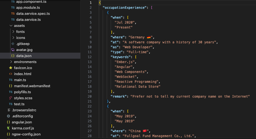Click the image icon beside avatar.jpg
This screenshot has width=256, height=139.
coord(13,50)
